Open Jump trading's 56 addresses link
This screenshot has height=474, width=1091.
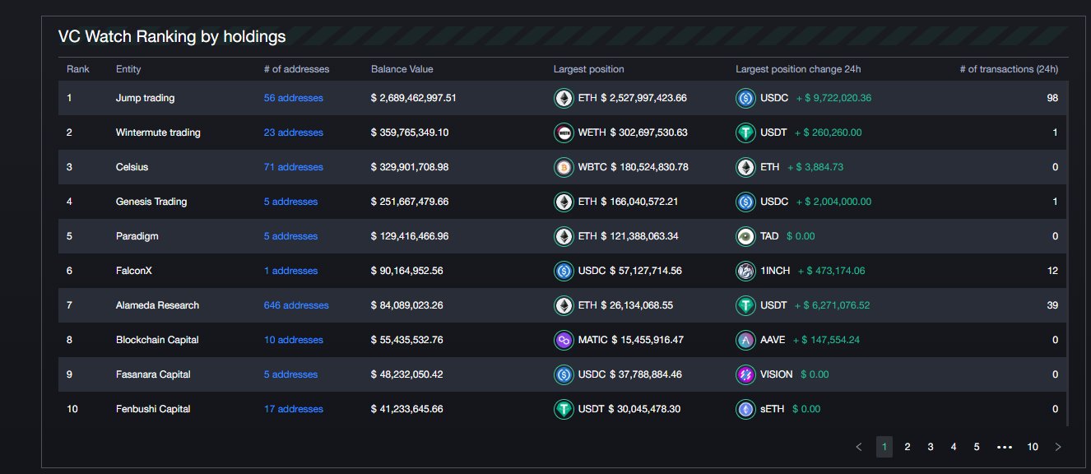click(x=294, y=98)
